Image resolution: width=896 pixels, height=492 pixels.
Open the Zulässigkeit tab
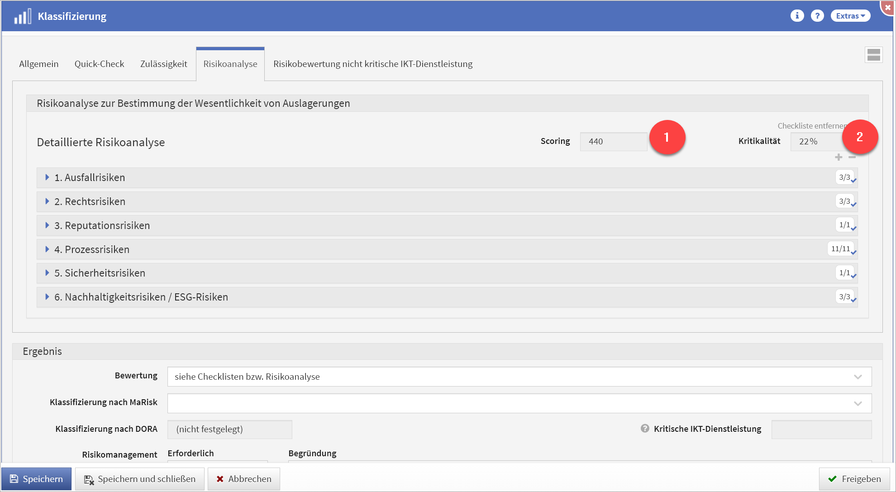pos(163,64)
